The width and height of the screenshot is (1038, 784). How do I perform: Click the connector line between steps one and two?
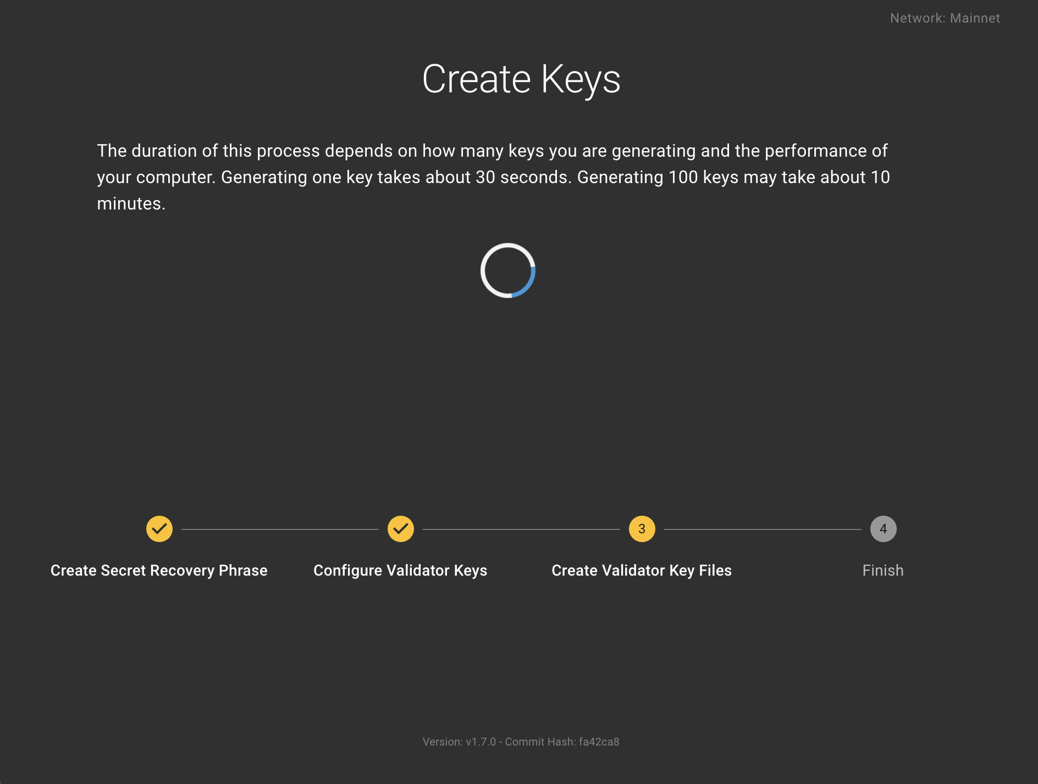(x=280, y=529)
